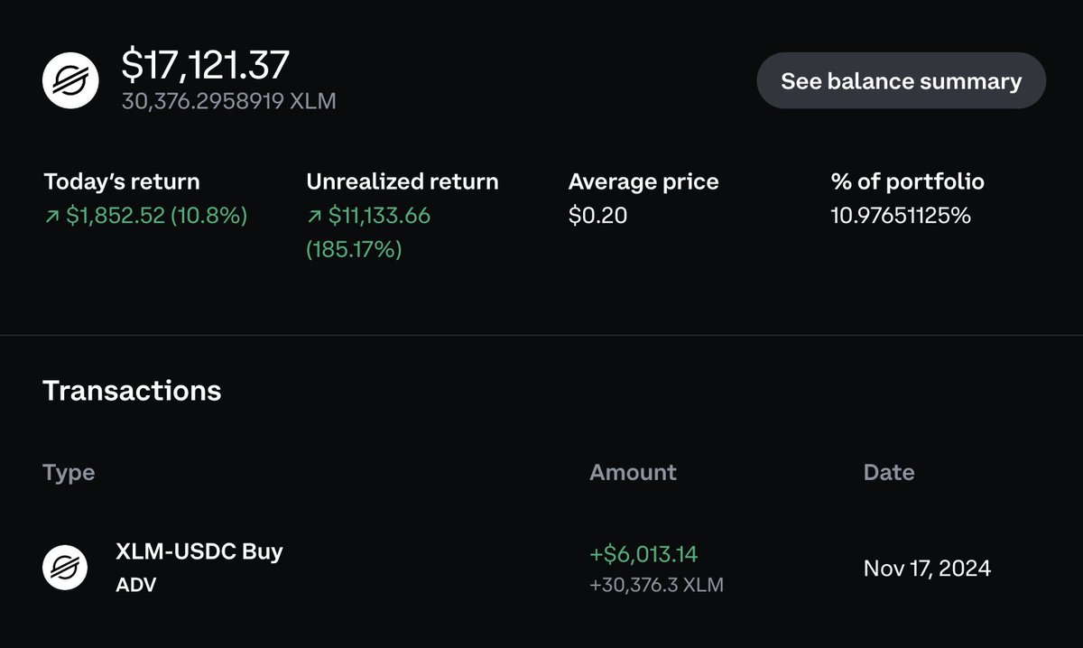Click the green arrow next to Today's return
1083x648 pixels.
pos(51,217)
